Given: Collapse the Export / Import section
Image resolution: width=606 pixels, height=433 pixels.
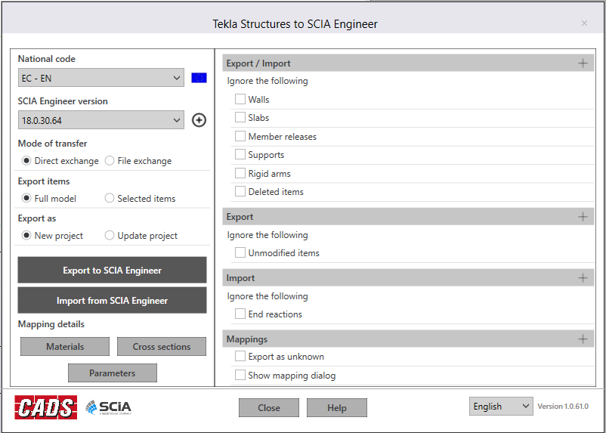Looking at the screenshot, I should 583,63.
